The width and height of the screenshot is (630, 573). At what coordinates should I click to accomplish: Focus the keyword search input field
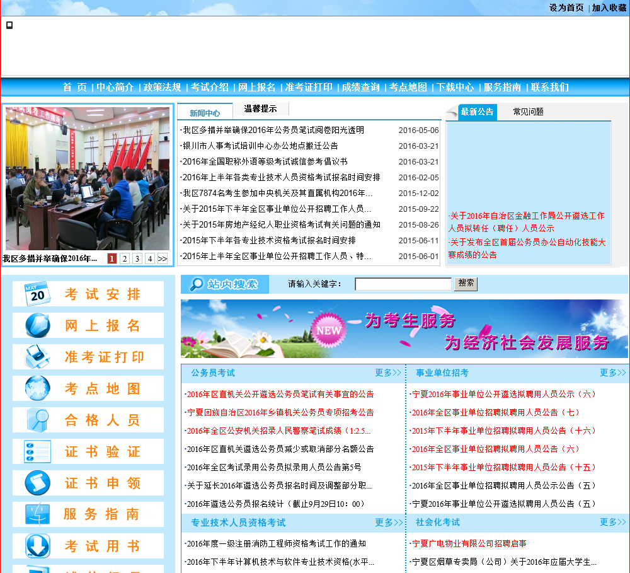tap(403, 284)
